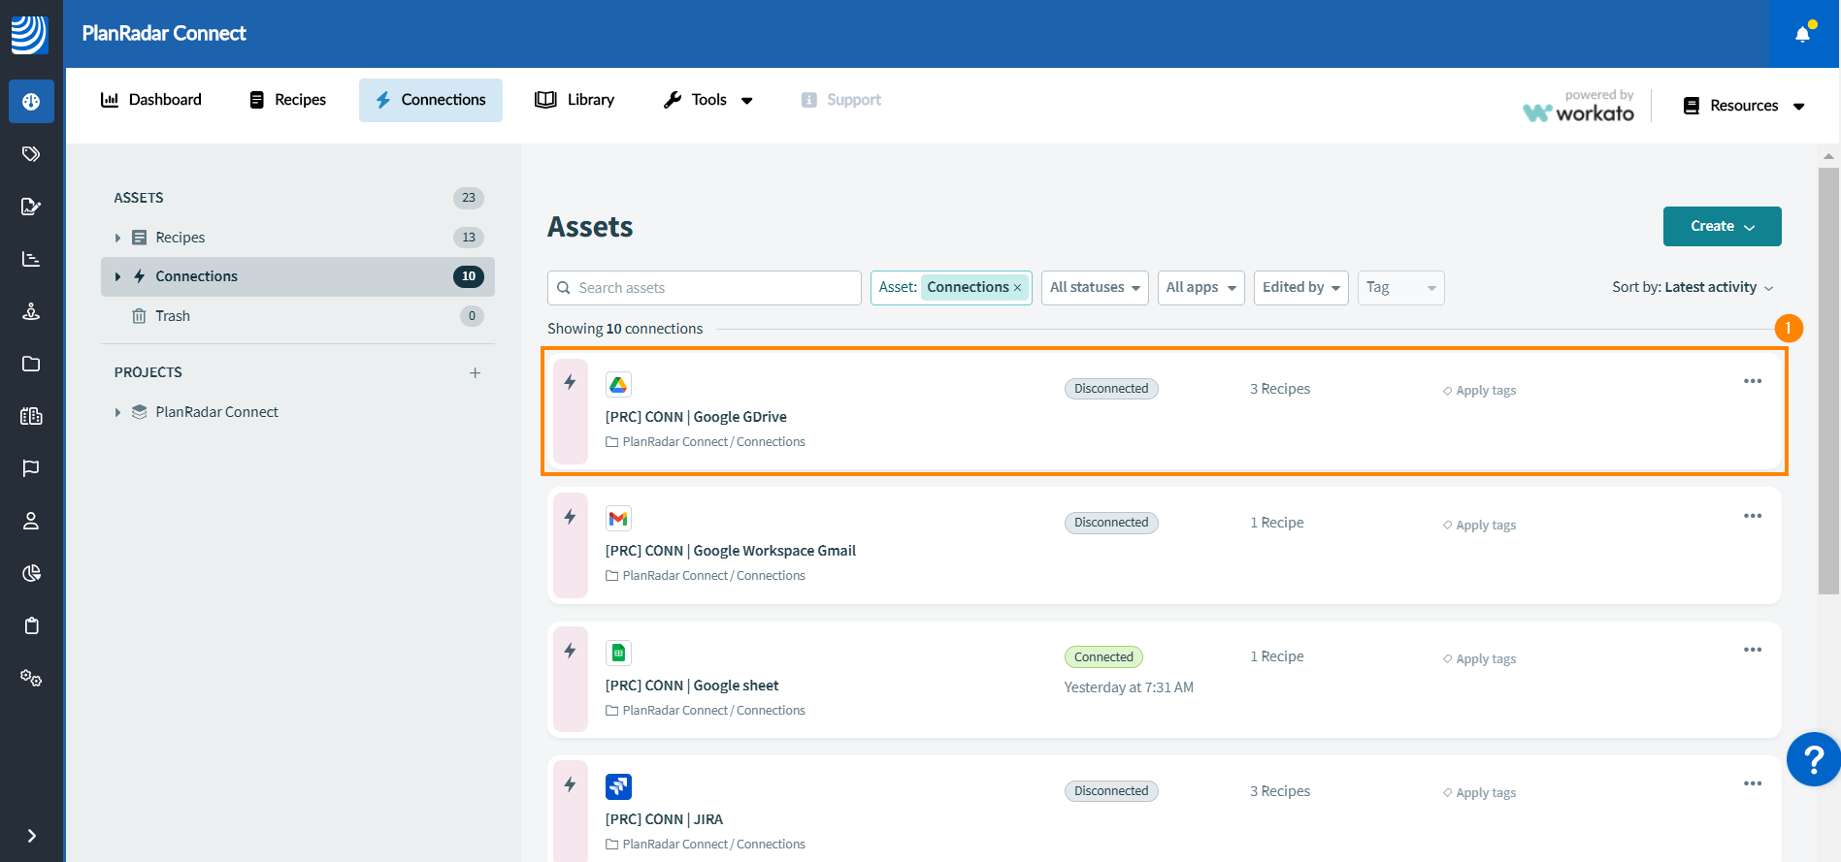Open the Recipes tab
Image resolution: width=1841 pixels, height=862 pixels.
point(288,100)
